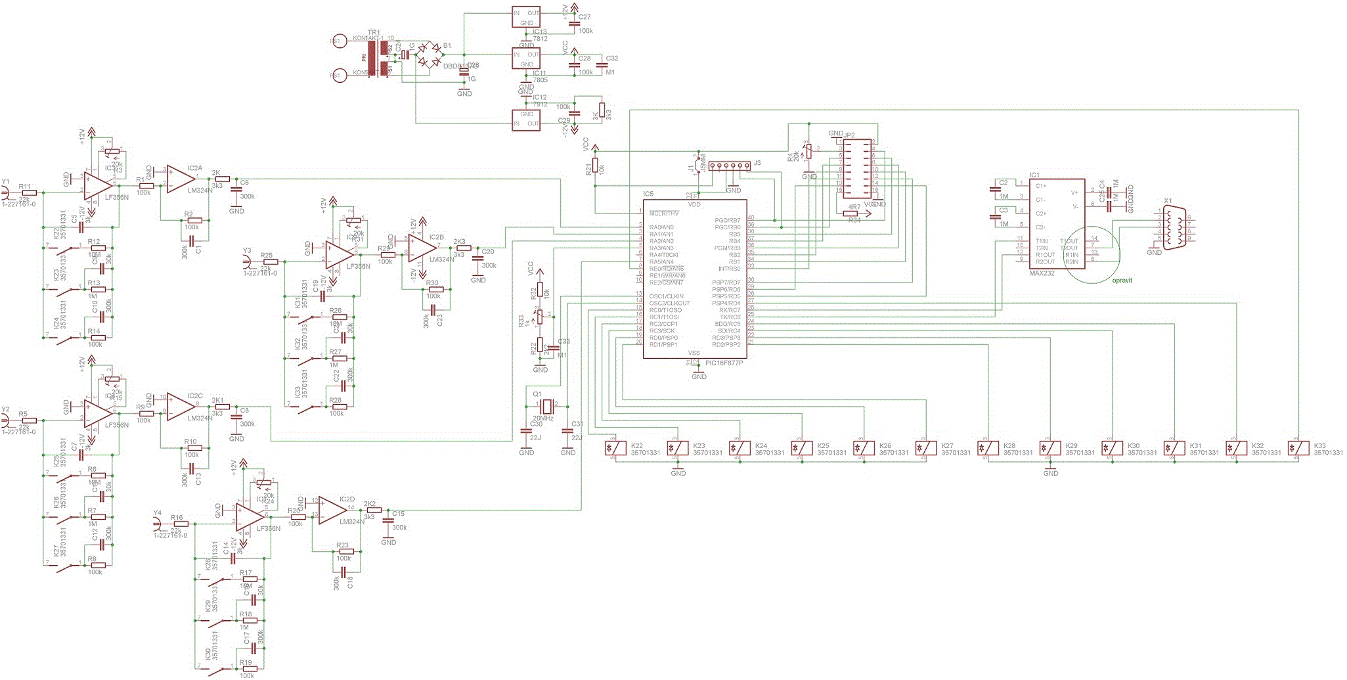Click the K31 relay coil symbol
Screen dimensions: 1347x680
(x=1175, y=448)
